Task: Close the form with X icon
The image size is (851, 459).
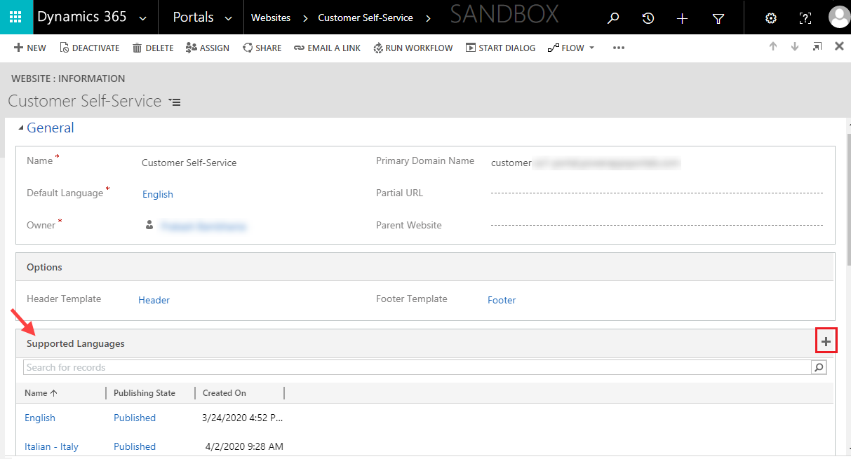Action: click(839, 46)
